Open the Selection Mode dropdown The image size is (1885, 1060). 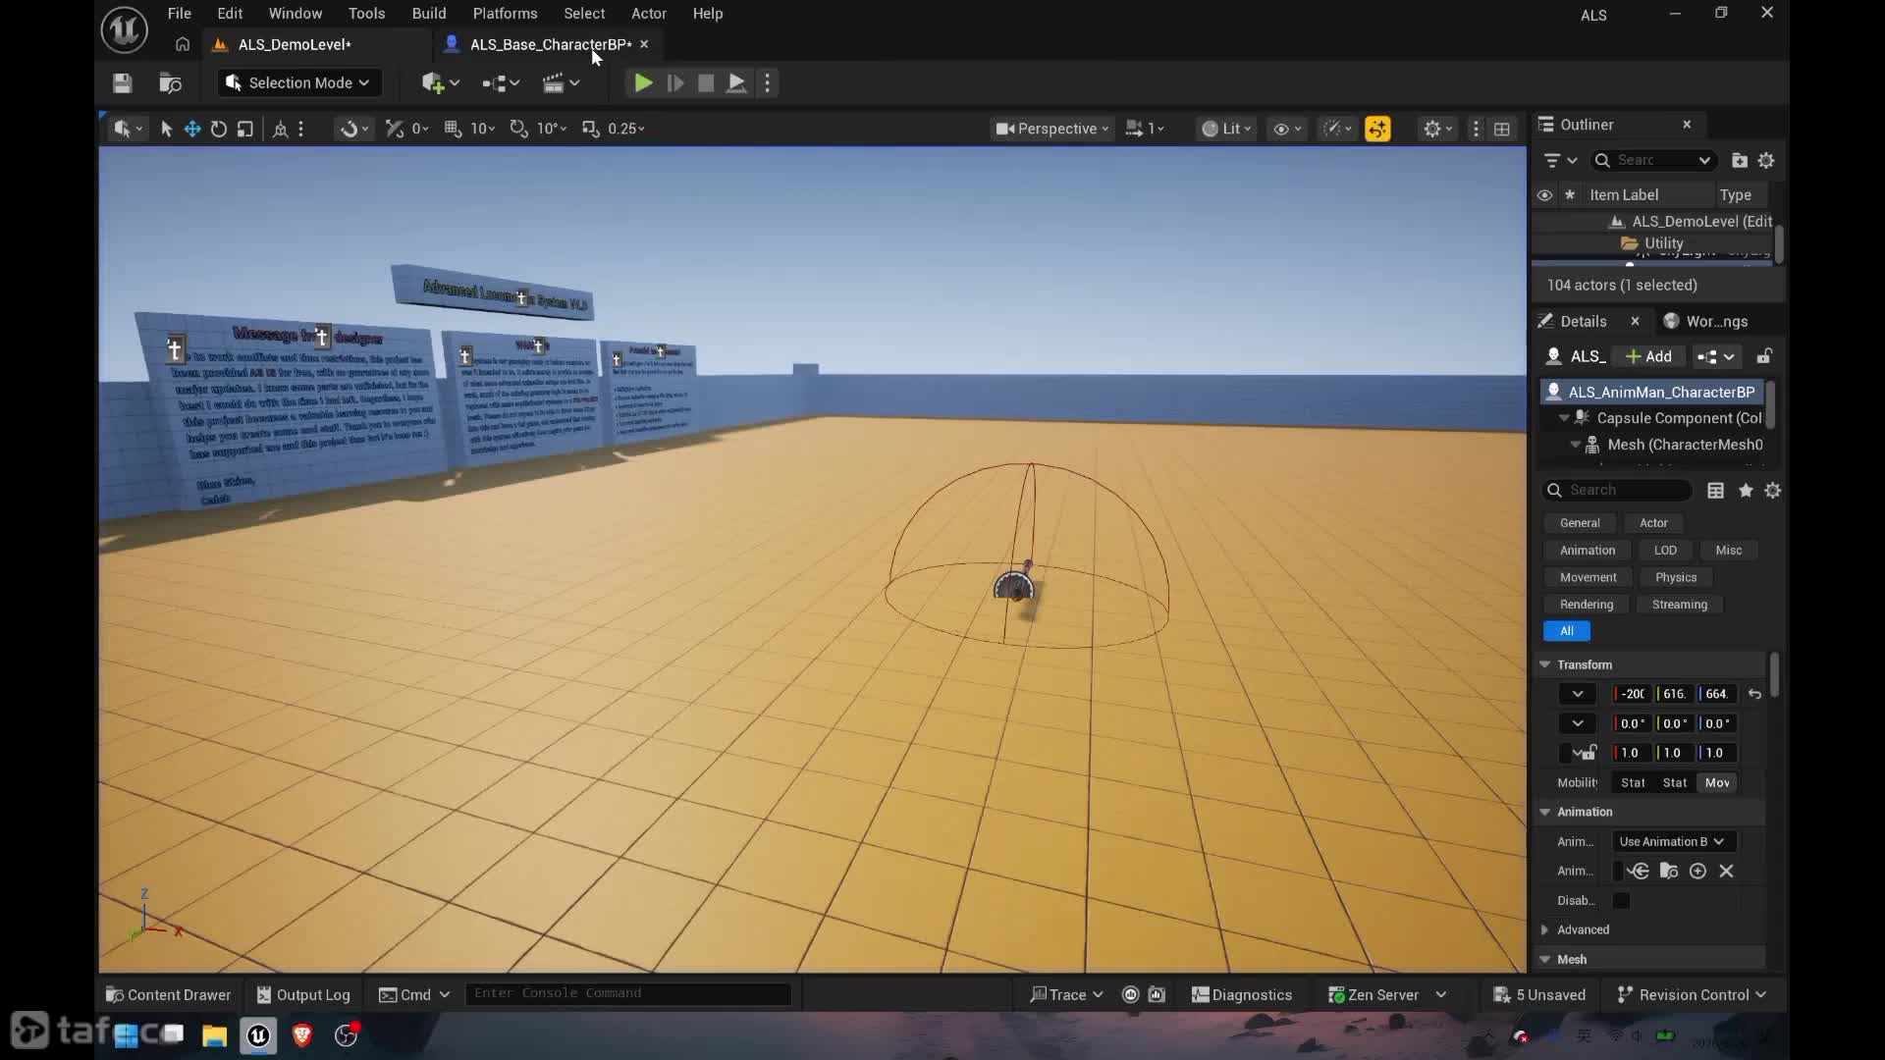(x=297, y=83)
